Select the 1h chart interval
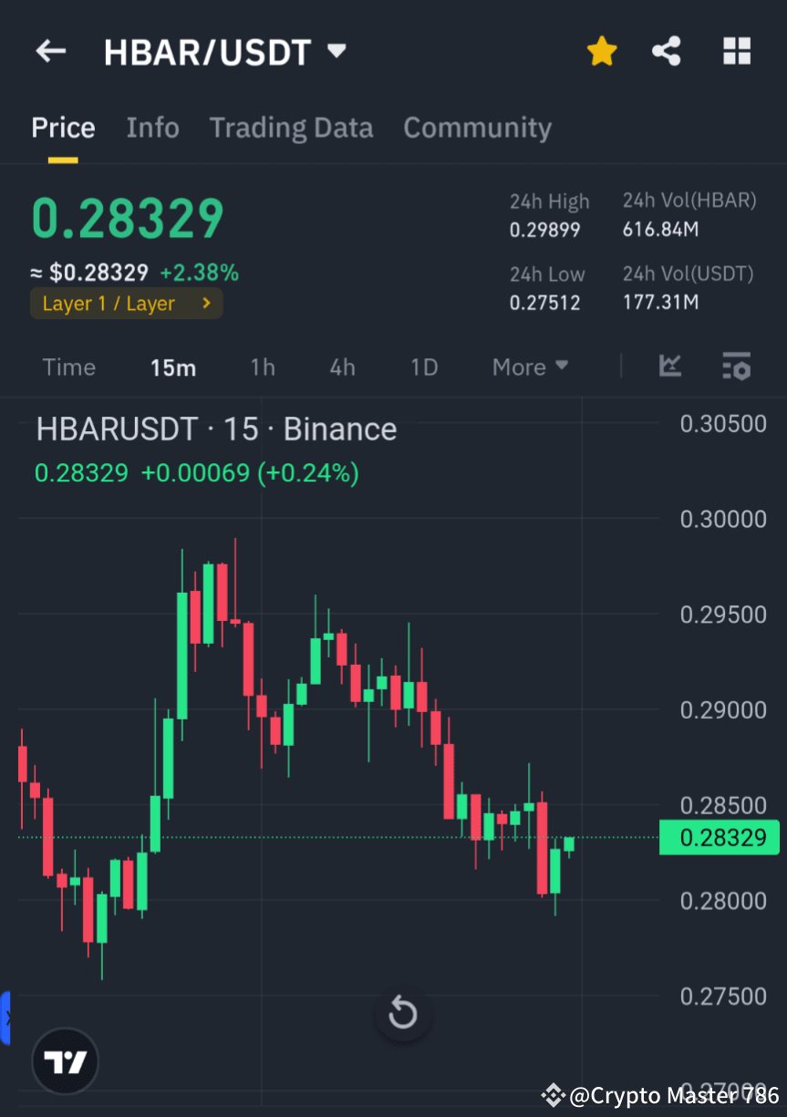Image resolution: width=787 pixels, height=1117 pixels. [263, 367]
